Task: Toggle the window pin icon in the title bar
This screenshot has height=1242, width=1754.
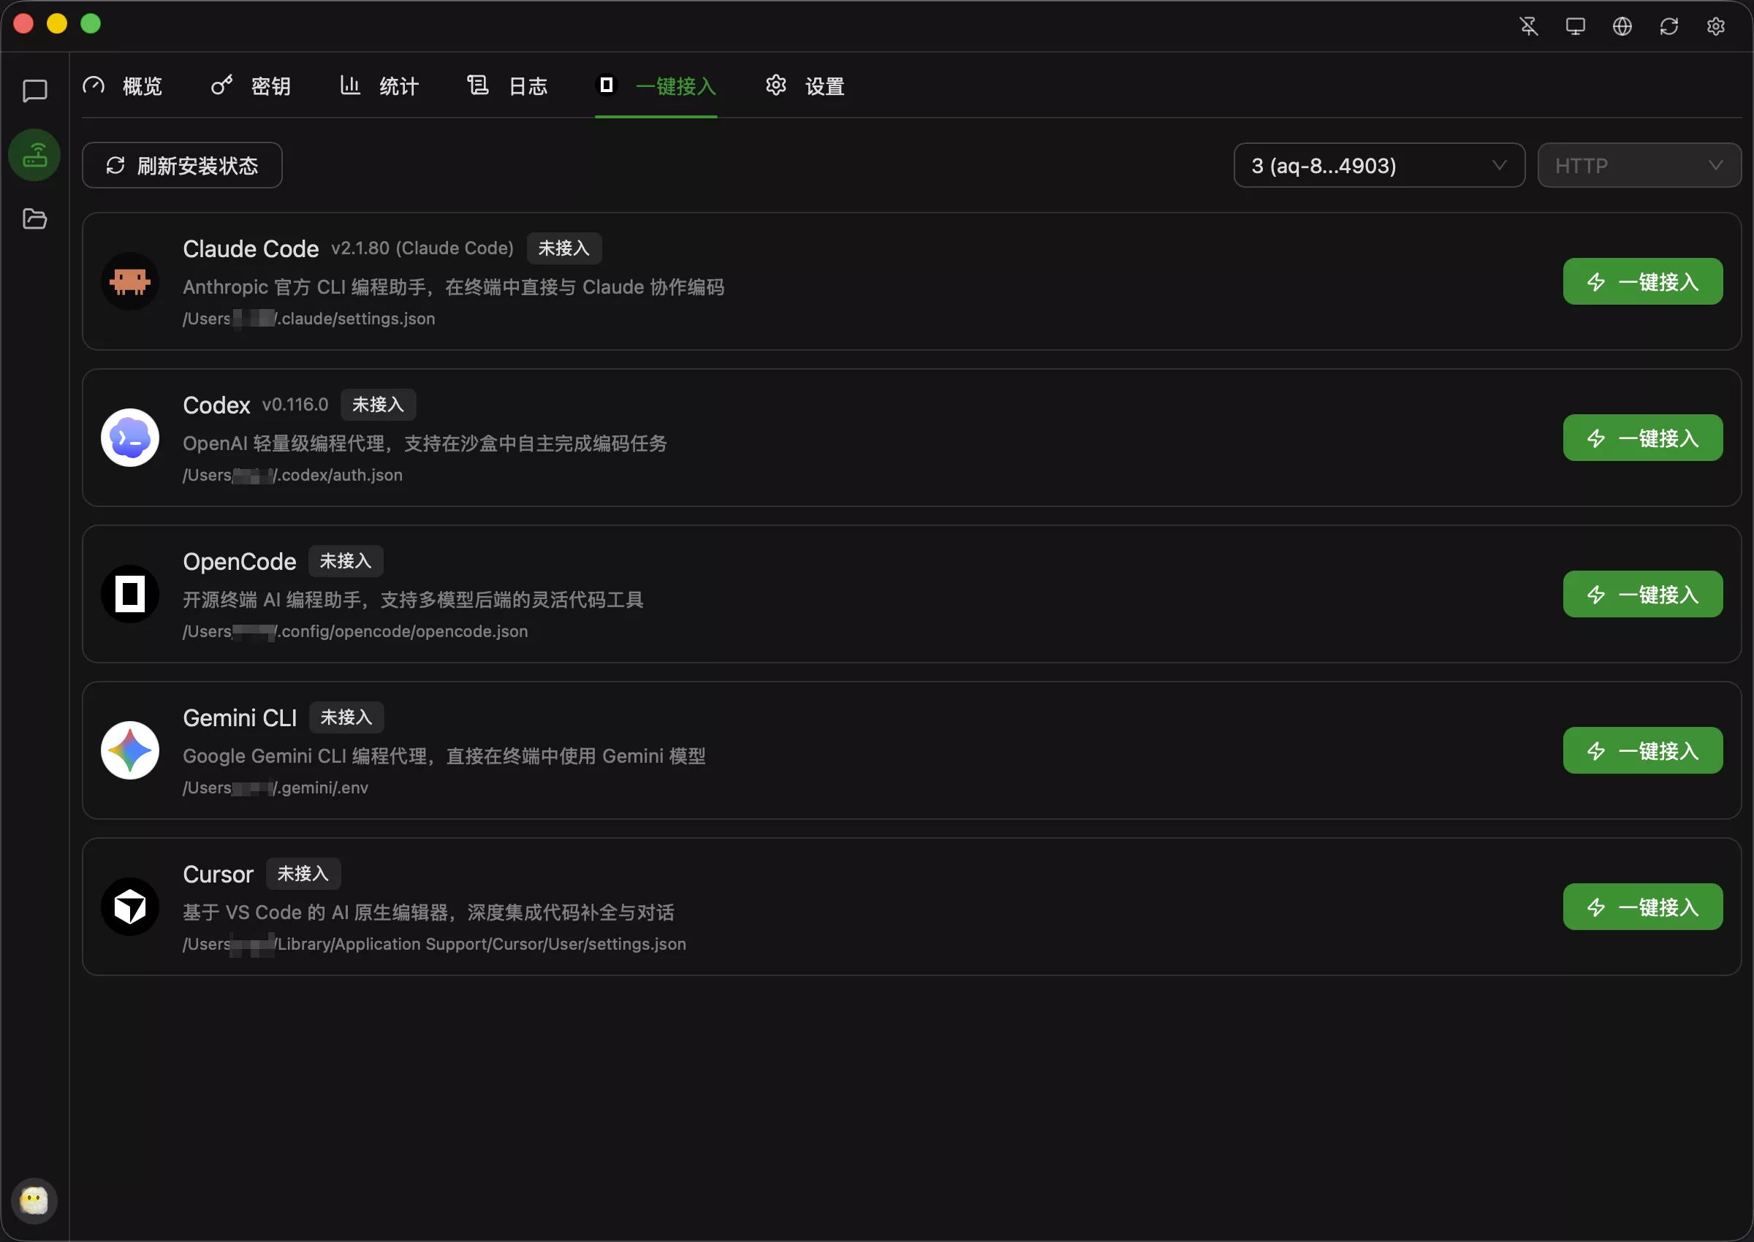Action: 1529,26
